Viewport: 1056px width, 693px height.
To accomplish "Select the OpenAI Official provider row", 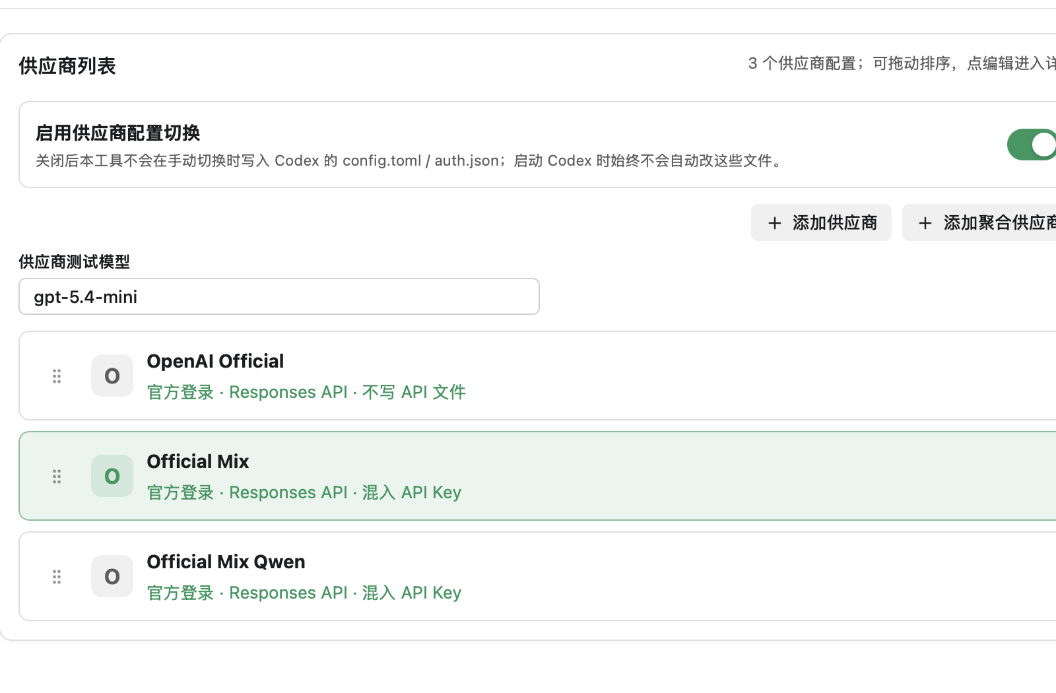I will 538,376.
